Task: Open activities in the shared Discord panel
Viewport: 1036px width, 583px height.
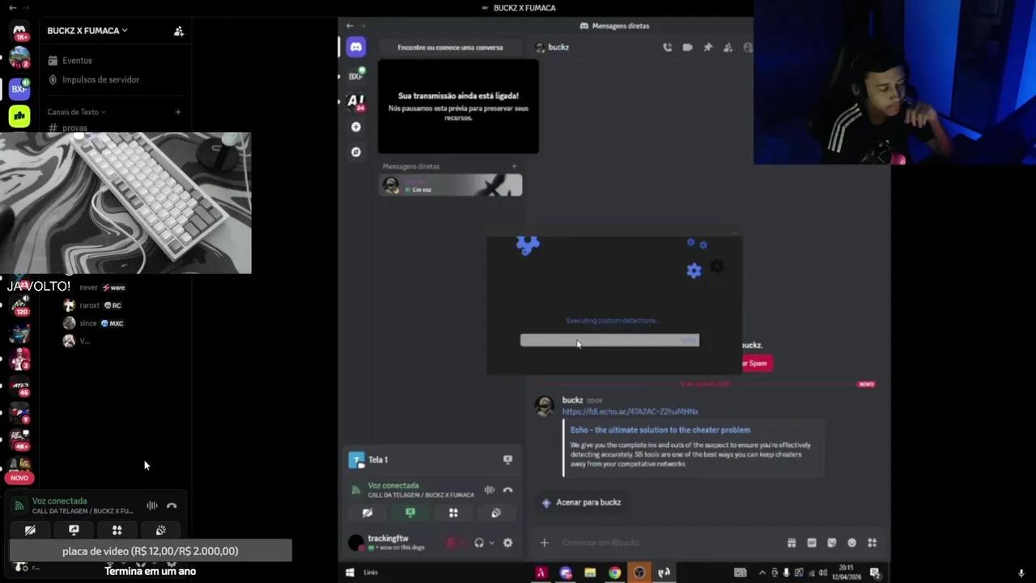Action: pos(453,513)
